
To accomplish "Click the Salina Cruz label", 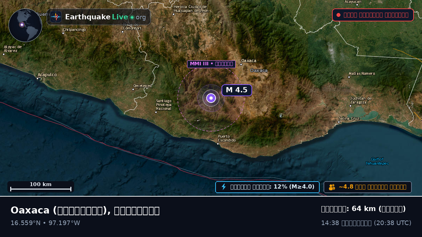I will coord(349,119).
